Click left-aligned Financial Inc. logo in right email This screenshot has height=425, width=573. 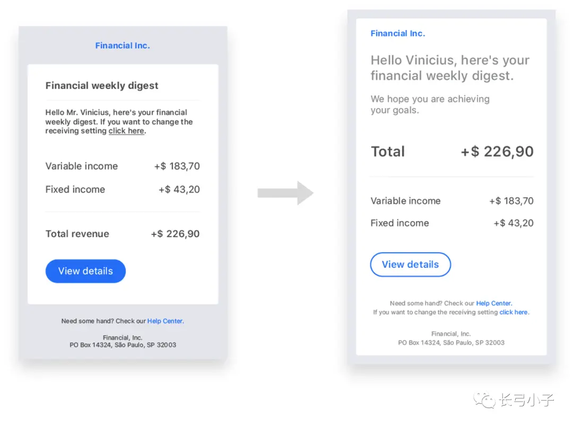[x=397, y=33]
